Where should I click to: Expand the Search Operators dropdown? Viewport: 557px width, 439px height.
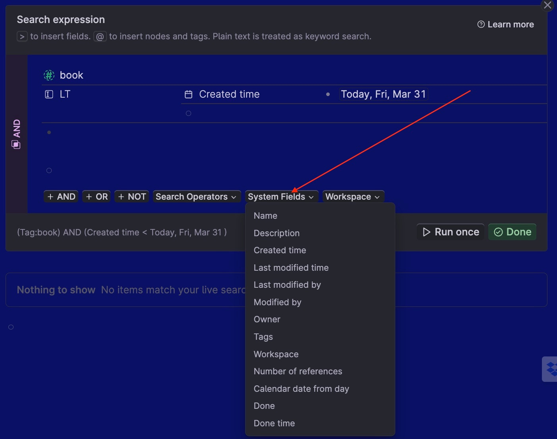(x=196, y=196)
